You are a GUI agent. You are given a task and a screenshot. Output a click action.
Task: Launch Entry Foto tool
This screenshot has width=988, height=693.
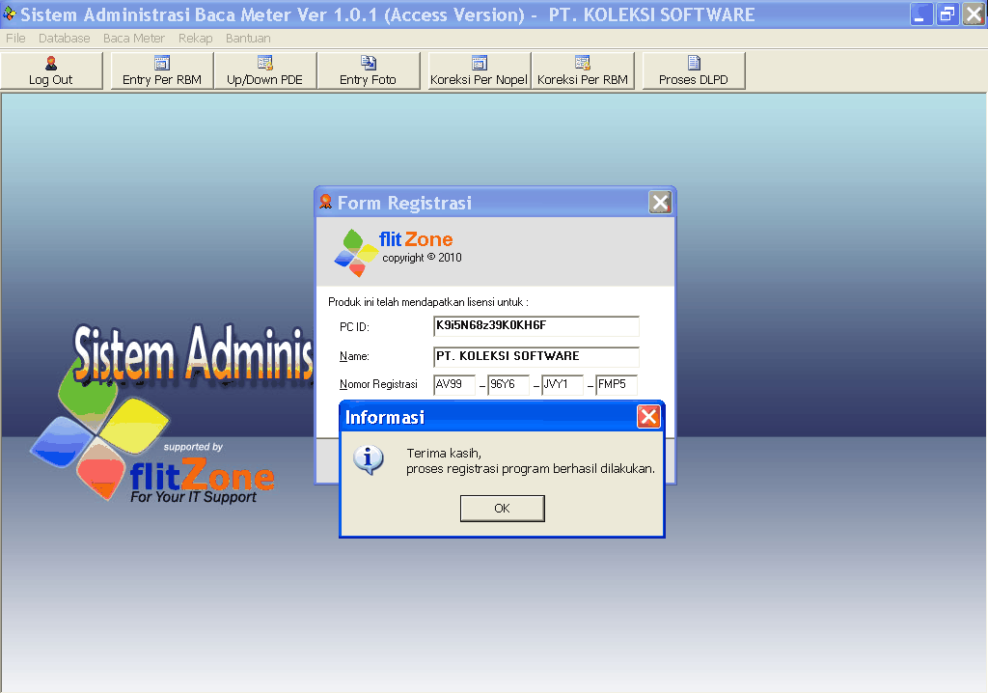368,70
